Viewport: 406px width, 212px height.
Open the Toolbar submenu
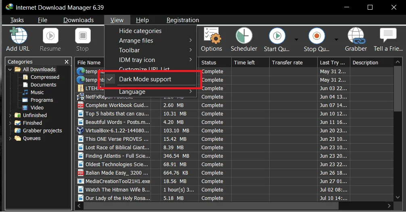click(x=151, y=50)
